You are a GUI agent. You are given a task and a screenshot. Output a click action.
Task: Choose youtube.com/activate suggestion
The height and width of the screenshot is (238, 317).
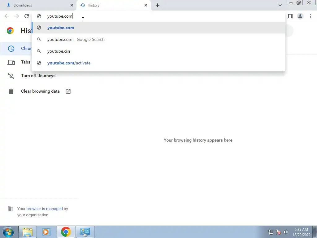click(x=158, y=63)
